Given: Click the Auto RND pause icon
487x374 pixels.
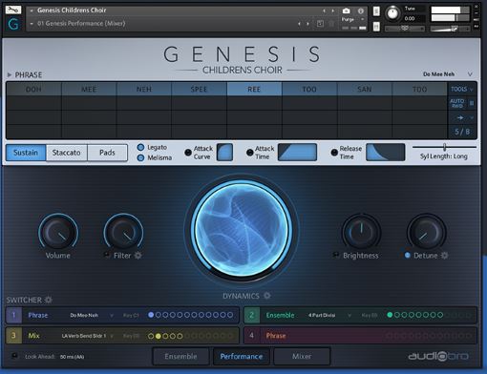Looking at the screenshot, I should click(472, 103).
